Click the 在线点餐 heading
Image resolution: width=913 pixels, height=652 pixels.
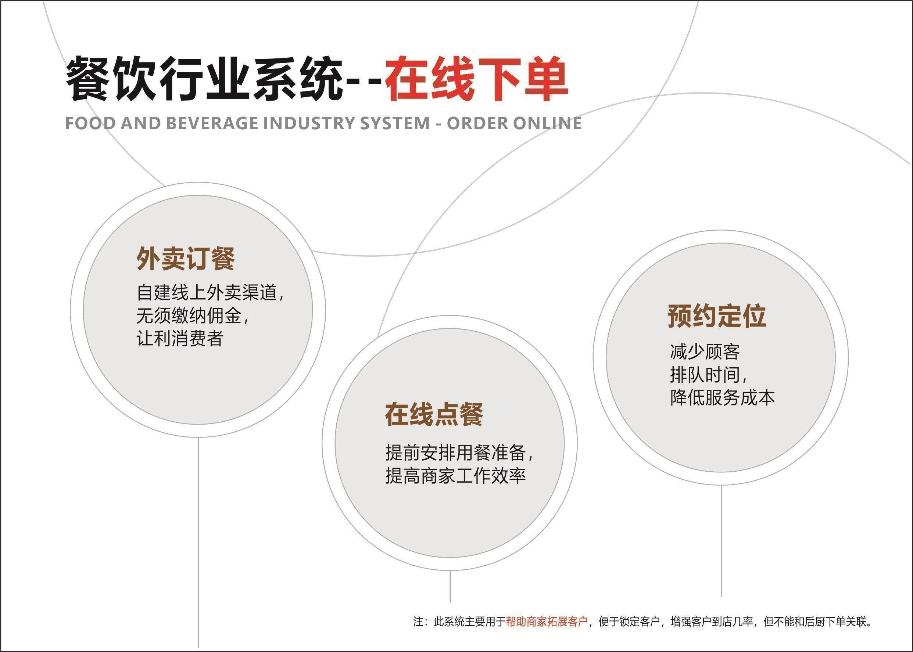click(434, 414)
